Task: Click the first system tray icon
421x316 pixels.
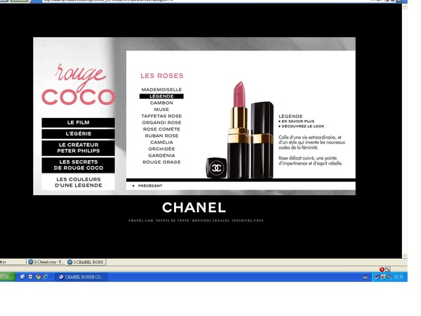Action: coord(377,277)
